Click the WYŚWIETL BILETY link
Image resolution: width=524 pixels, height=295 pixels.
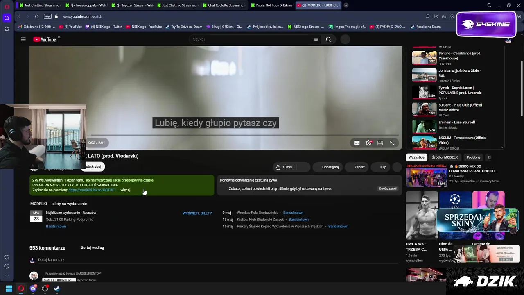[197, 213]
